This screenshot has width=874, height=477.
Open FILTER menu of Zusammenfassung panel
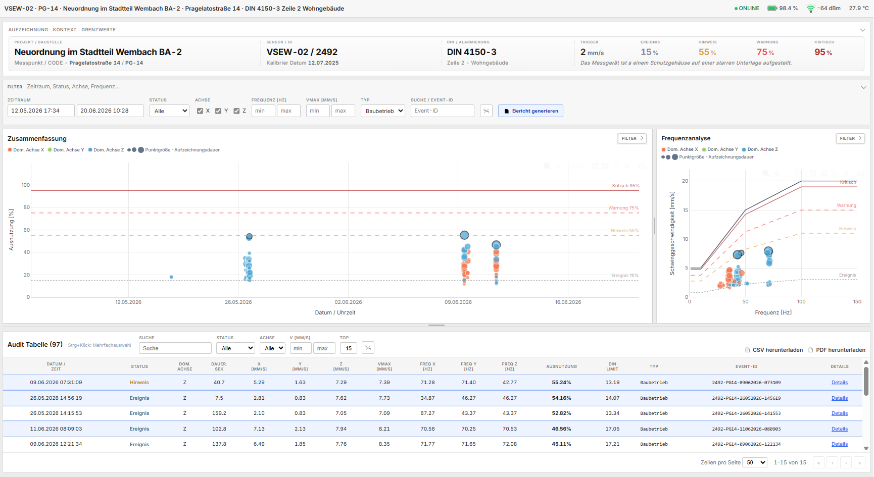click(x=633, y=138)
